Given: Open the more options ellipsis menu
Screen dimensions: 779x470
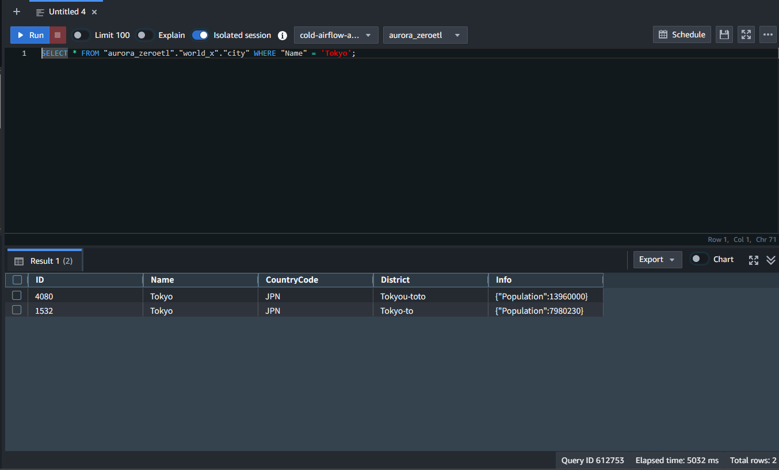Looking at the screenshot, I should coord(768,34).
